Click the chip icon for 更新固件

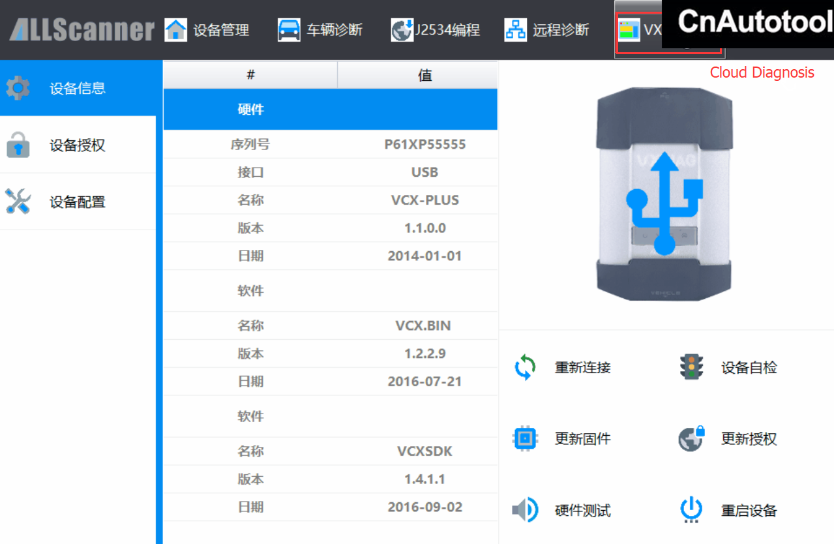pos(525,438)
